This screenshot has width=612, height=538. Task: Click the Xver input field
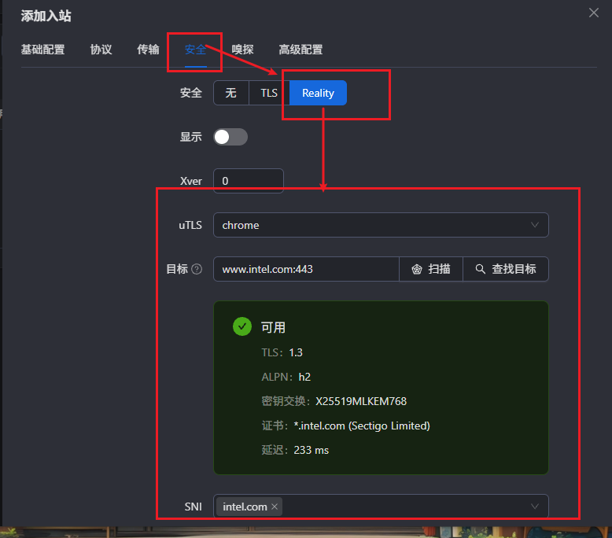pos(249,181)
